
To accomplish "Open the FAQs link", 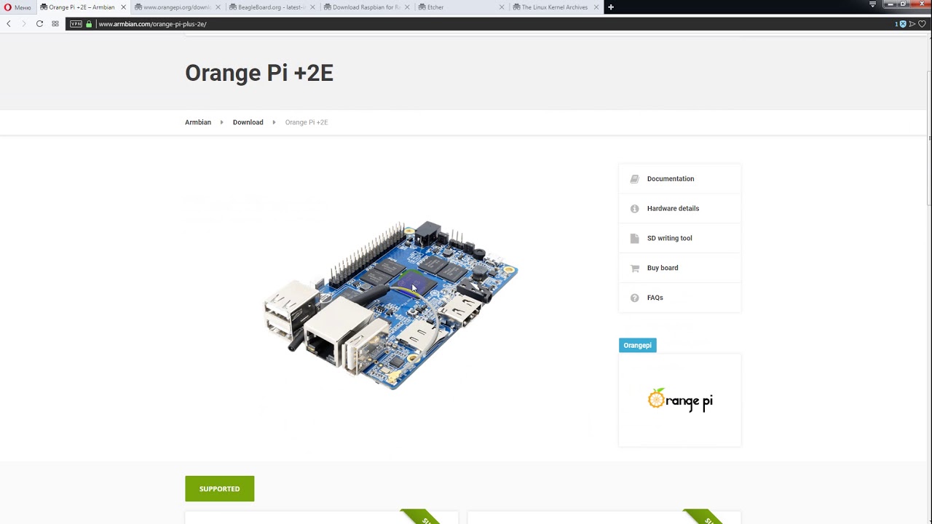I will [655, 298].
